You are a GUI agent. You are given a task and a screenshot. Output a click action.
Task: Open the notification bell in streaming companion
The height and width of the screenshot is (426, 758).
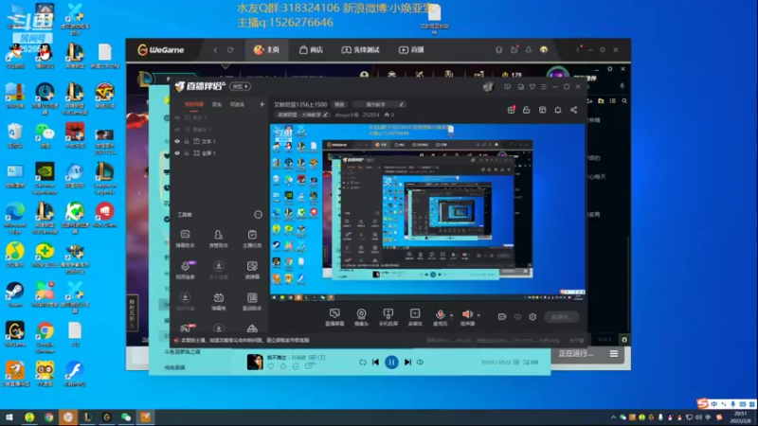558,110
